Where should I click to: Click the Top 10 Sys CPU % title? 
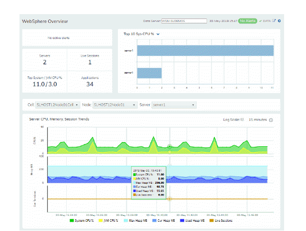pos(139,34)
